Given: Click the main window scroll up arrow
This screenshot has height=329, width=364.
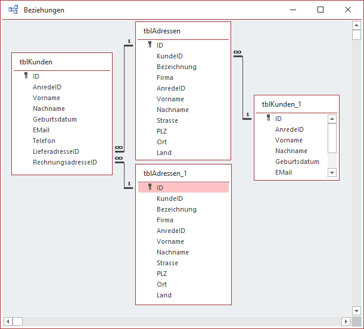Looking at the screenshot, I should [x=356, y=26].
